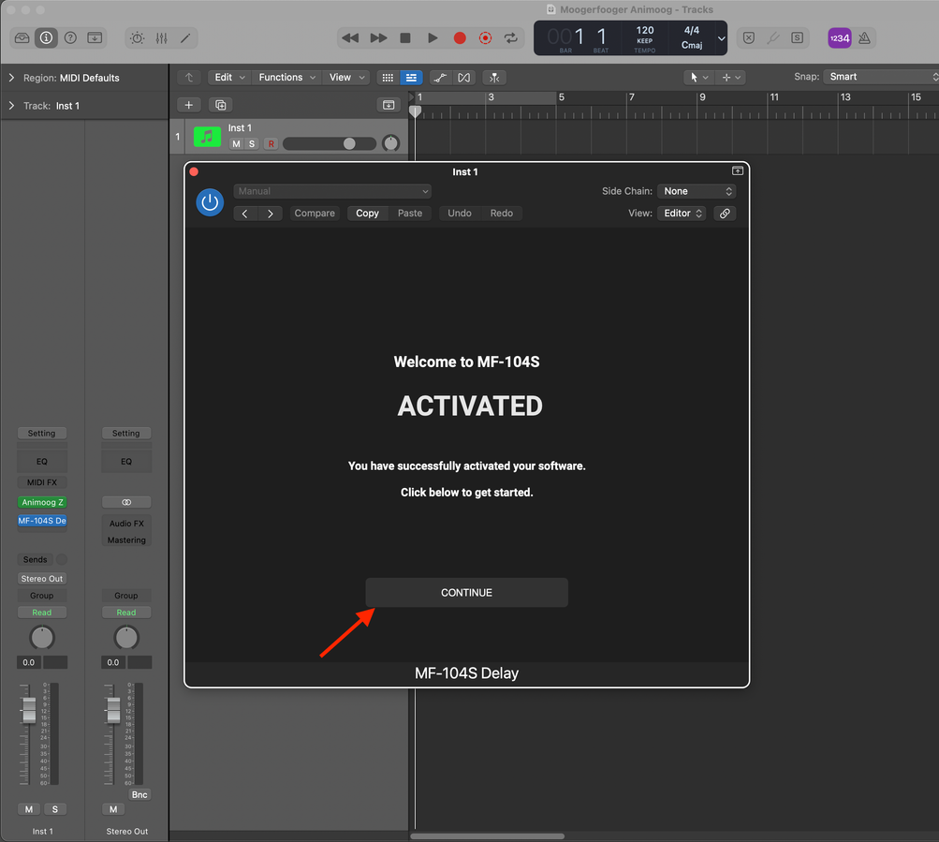Click the plugin Link chain icon
The height and width of the screenshot is (842, 939).
[725, 214]
